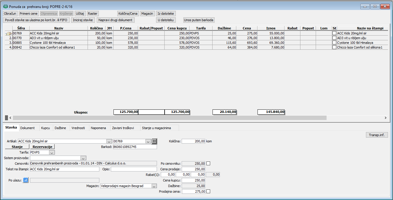Image resolution: width=393 pixels, height=200 pixels.
Task: Open the Tarifa PDVPS dropdown
Action: coord(52,153)
